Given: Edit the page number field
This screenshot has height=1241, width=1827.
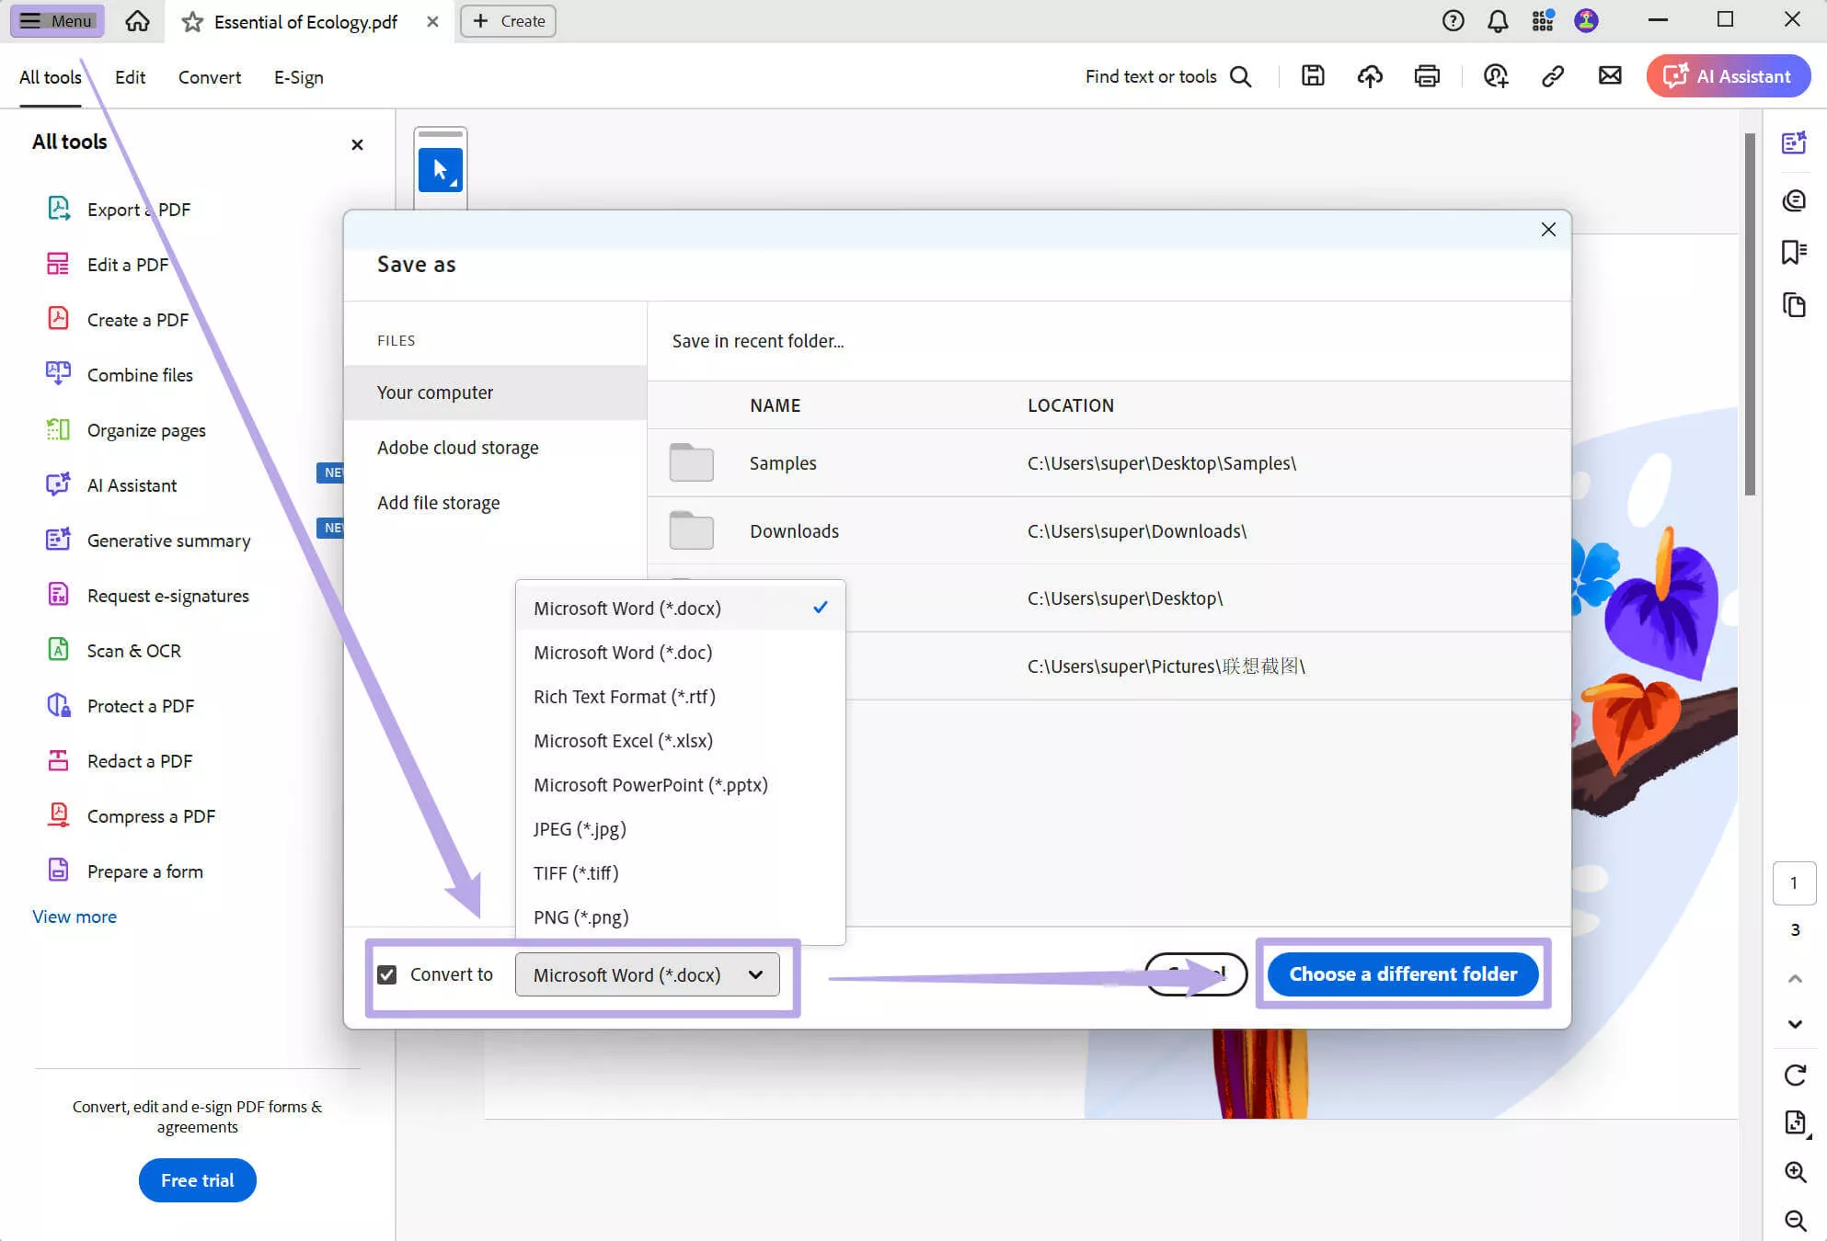Looking at the screenshot, I should pyautogui.click(x=1795, y=882).
